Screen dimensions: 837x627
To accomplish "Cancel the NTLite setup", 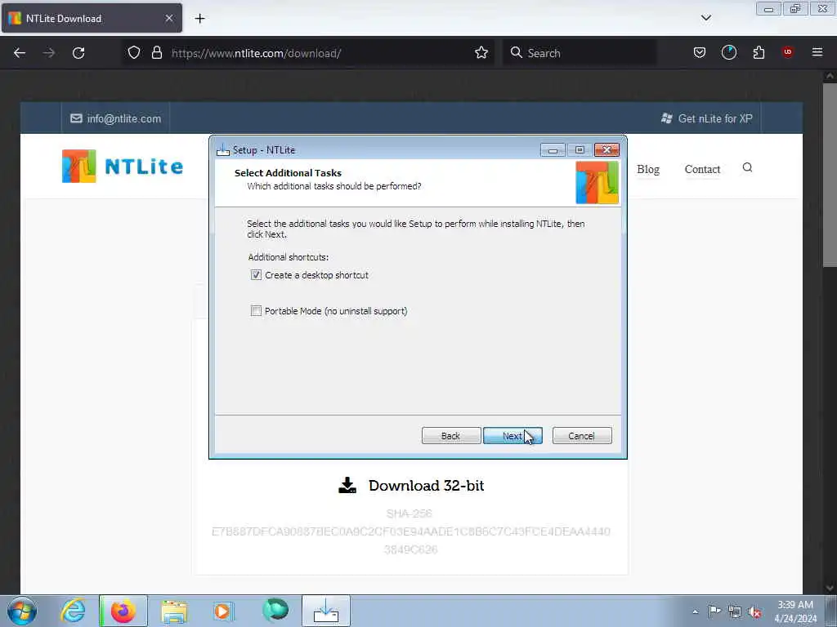I will (x=582, y=436).
